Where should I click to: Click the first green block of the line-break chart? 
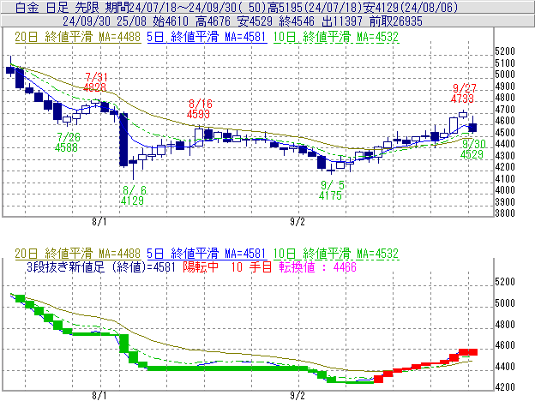tap(20, 298)
